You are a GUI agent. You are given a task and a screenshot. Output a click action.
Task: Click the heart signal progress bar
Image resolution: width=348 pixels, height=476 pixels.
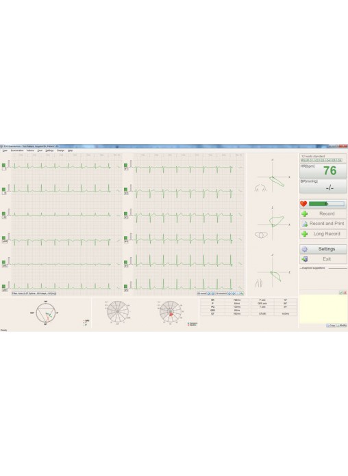(327, 204)
